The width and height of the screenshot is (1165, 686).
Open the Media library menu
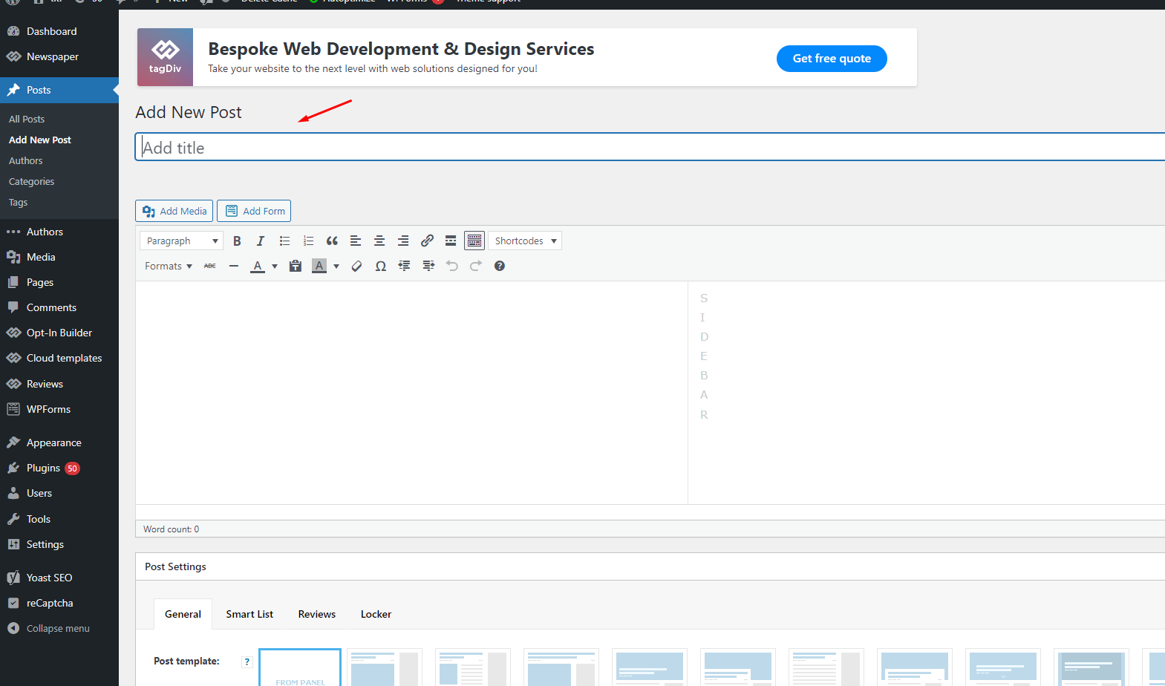pos(59,257)
